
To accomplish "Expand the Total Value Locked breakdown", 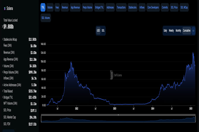I will pos(2,27).
